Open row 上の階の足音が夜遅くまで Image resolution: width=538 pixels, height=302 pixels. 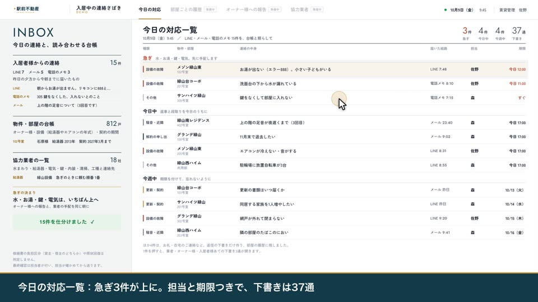tap(334, 122)
